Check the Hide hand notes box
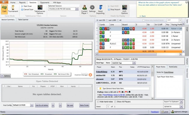The height and width of the screenshot is (115, 189). 98,102
